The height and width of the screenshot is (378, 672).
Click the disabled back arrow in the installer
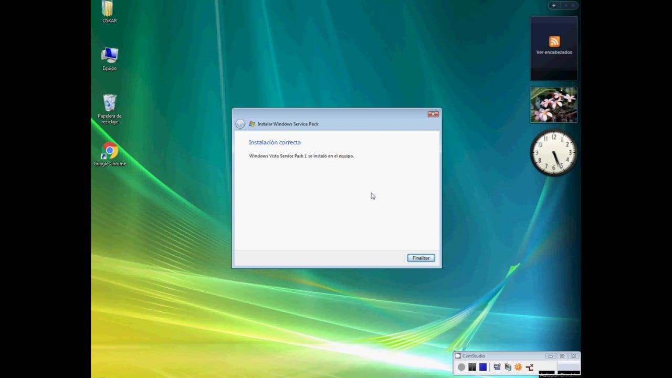click(240, 124)
